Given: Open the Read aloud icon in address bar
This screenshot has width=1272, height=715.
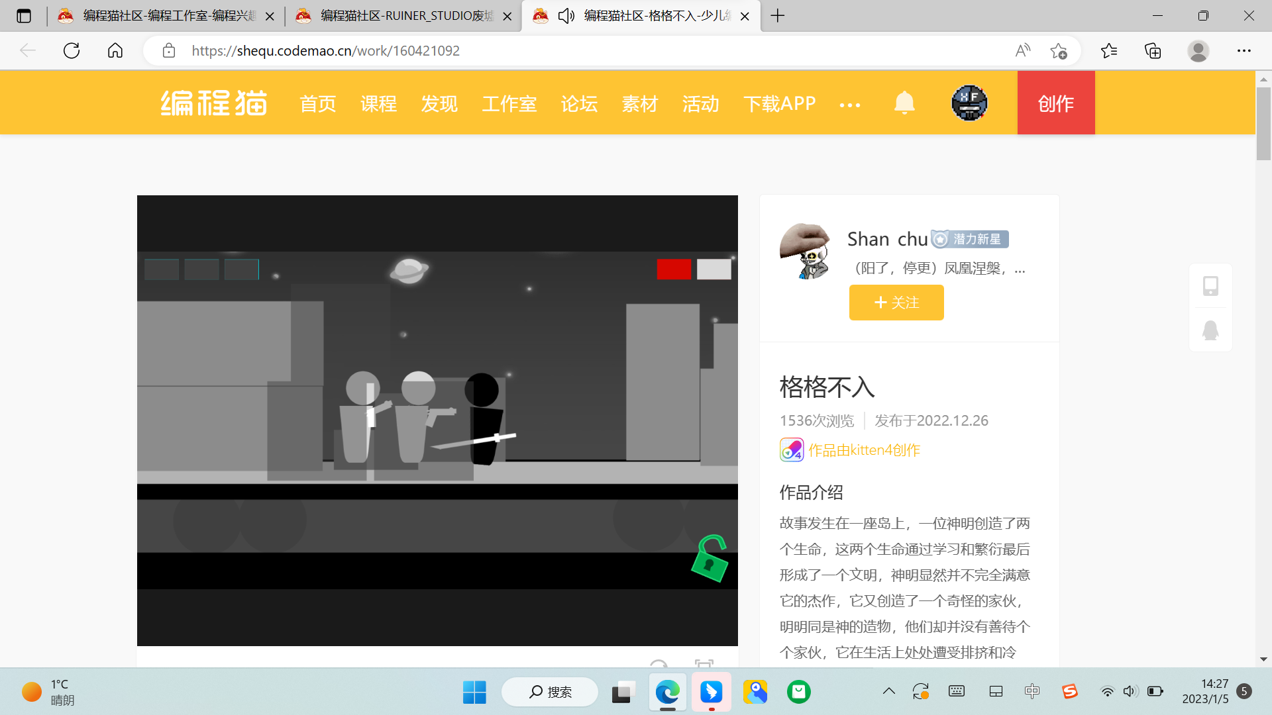Looking at the screenshot, I should [x=1023, y=50].
